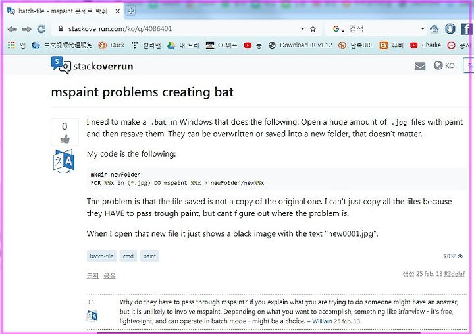Open the envelope messages icon
The height and width of the screenshot is (334, 474).
click(x=420, y=66)
